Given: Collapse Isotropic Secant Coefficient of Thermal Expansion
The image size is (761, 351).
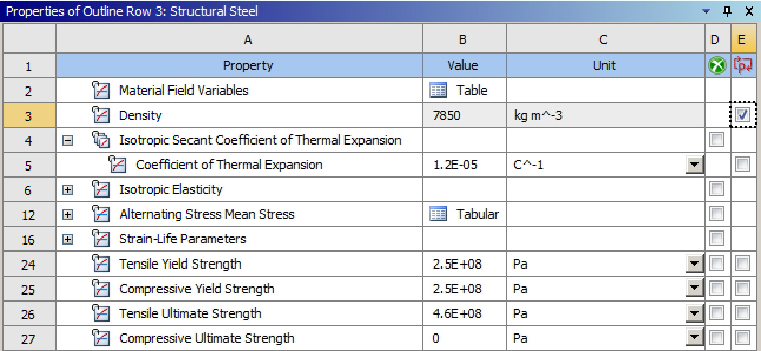Looking at the screenshot, I should coord(70,141).
